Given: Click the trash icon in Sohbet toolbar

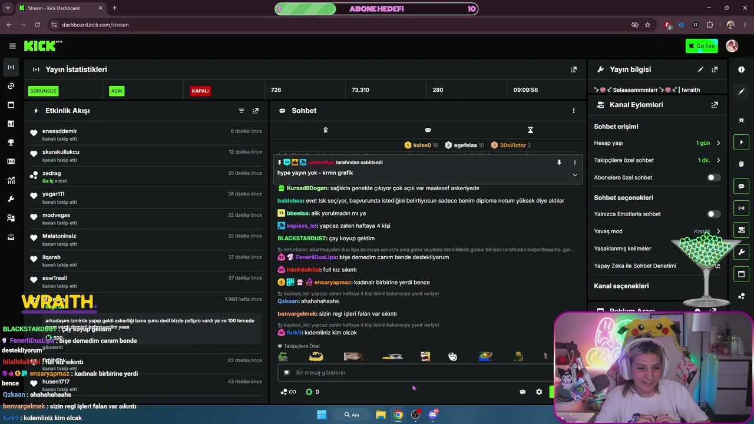Looking at the screenshot, I should click(325, 130).
